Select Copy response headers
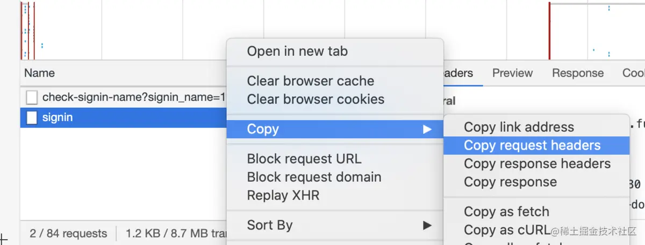 point(537,164)
